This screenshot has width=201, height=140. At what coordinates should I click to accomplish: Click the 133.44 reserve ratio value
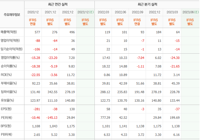[175, 101]
